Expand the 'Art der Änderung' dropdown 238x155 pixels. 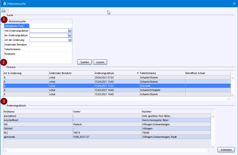point(70,40)
